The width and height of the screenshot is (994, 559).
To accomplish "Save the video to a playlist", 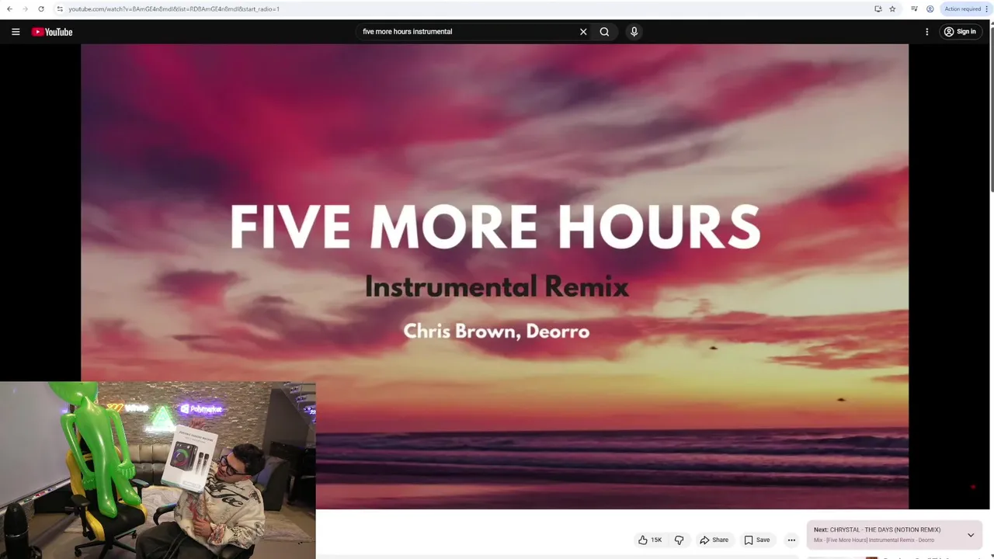I will point(756,540).
